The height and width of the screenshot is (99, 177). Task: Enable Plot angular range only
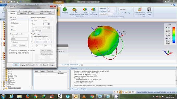coord(32,37)
